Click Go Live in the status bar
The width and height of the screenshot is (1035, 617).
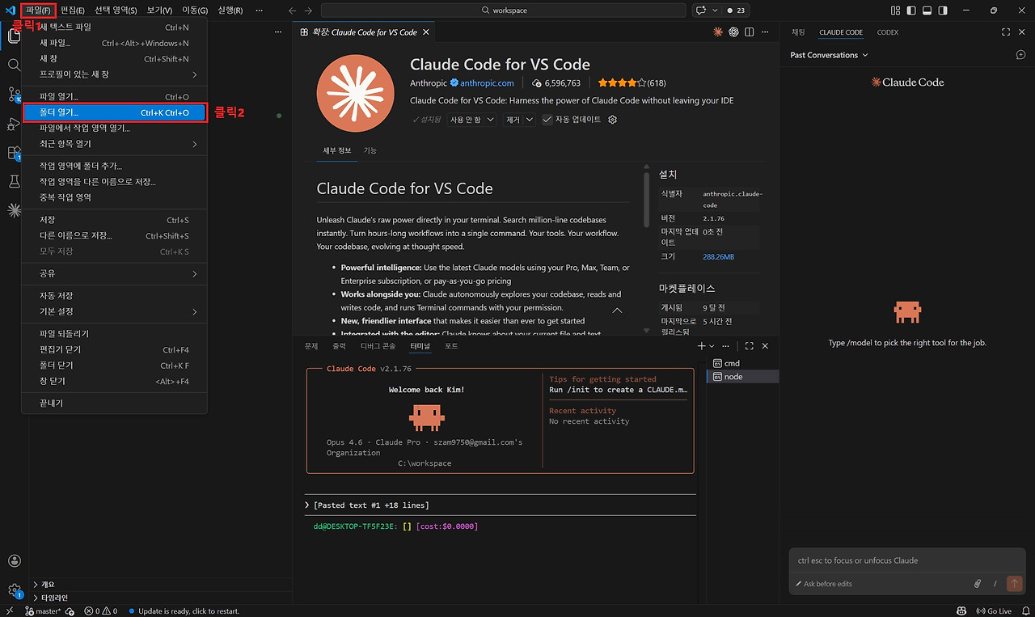pos(994,611)
